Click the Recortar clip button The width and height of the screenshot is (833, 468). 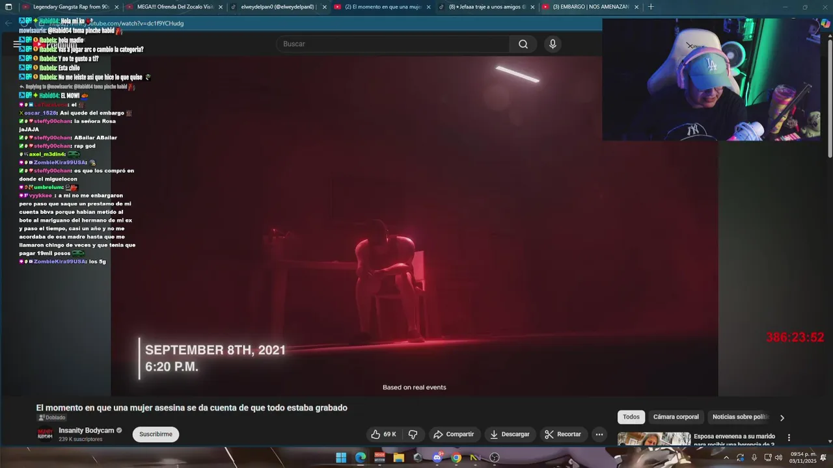point(563,434)
